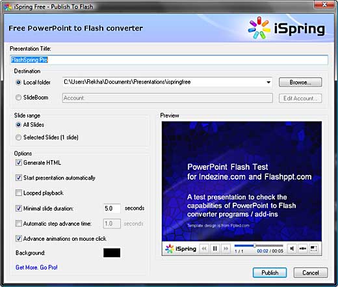Click the automatic step advance 1.0 field

tap(112, 224)
